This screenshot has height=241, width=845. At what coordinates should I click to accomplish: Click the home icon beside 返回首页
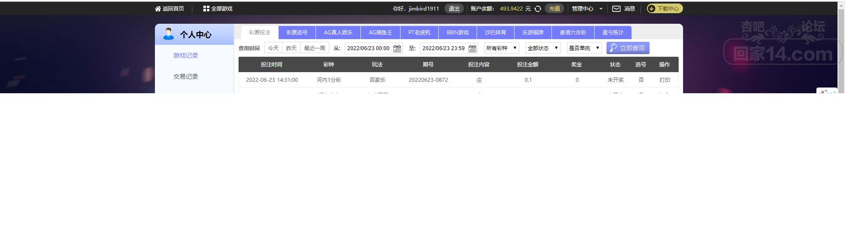tap(158, 9)
